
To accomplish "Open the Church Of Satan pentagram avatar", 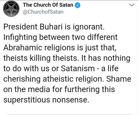I will [11, 9].
